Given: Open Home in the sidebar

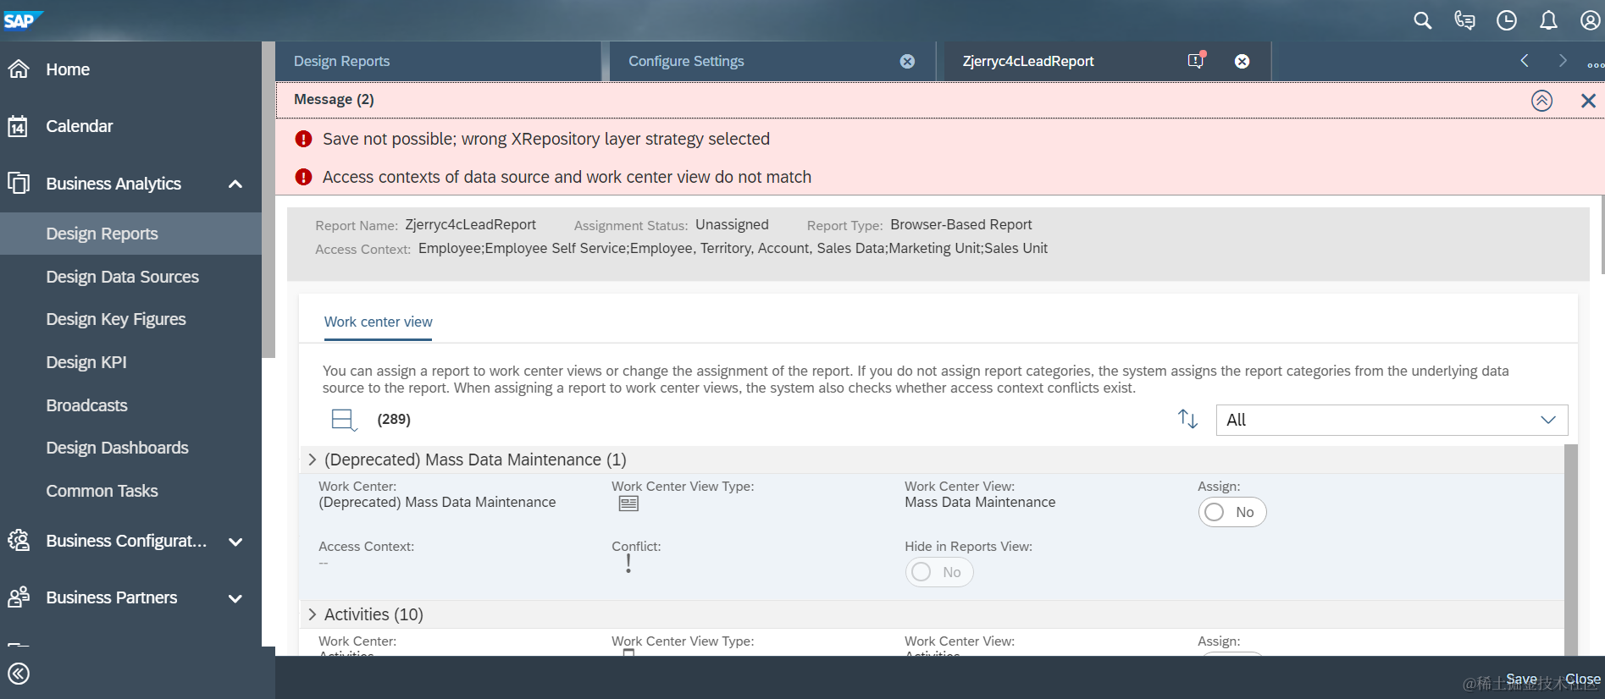Looking at the screenshot, I should click(x=68, y=69).
